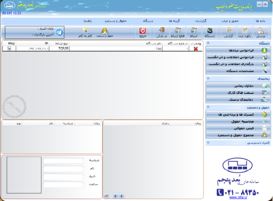Open the گزارشات menu

pos(201,21)
